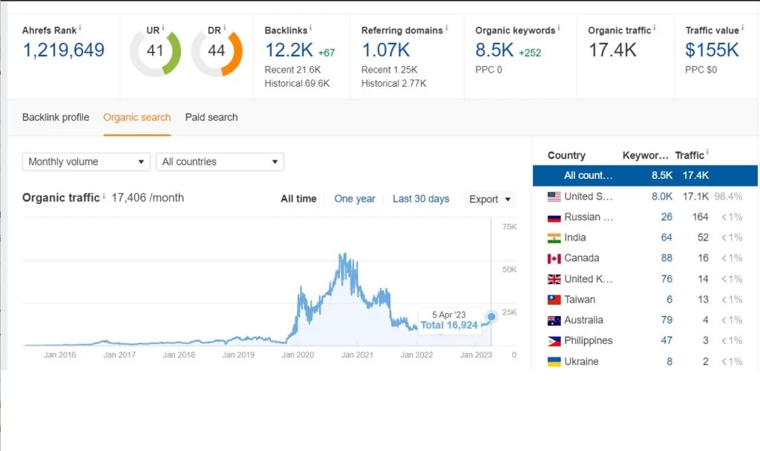Viewport: 760px width, 451px height.
Task: Click the orange DR 44 gauge
Action: (x=217, y=53)
